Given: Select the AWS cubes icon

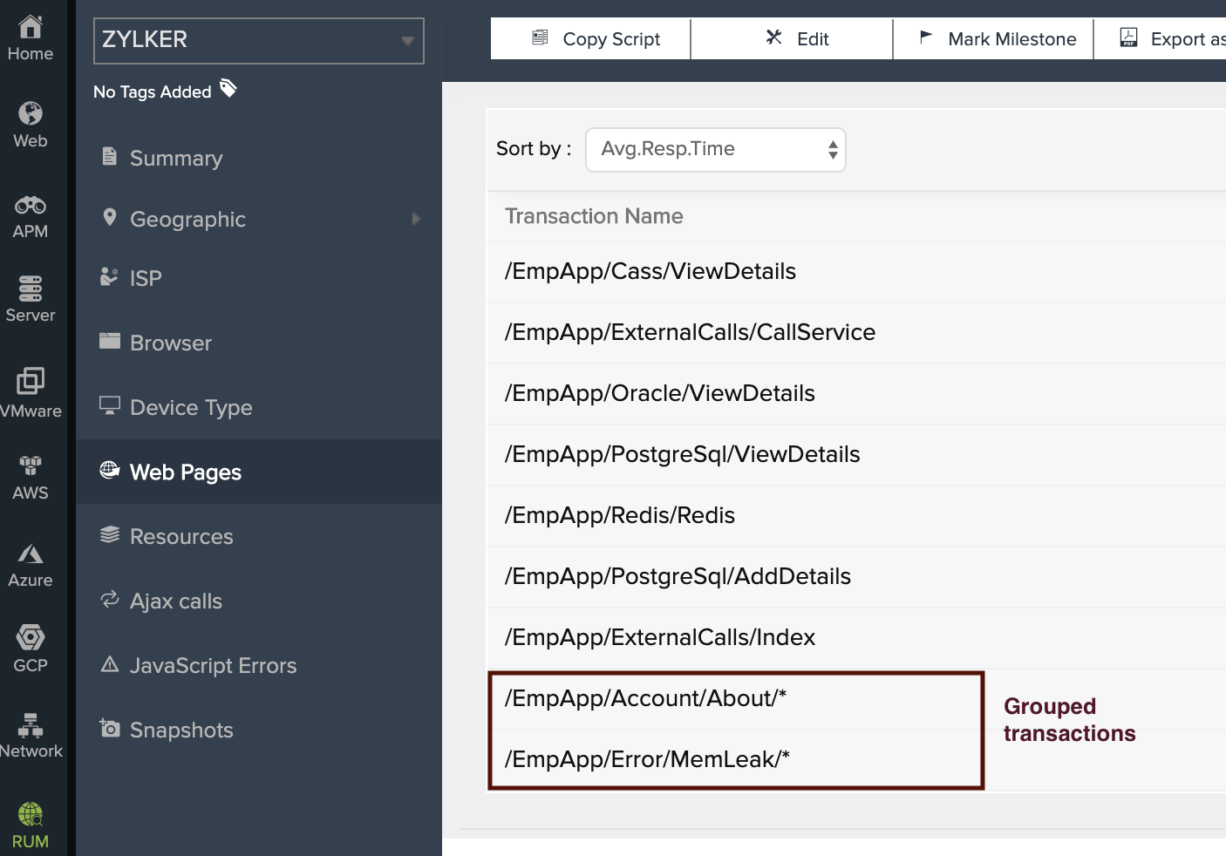Looking at the screenshot, I should (31, 465).
